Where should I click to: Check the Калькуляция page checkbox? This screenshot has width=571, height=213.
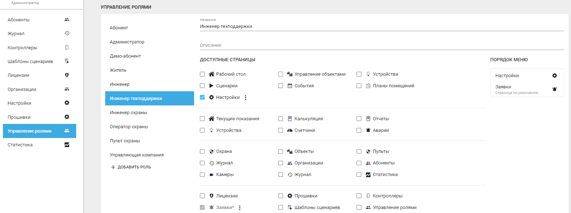[x=281, y=119]
